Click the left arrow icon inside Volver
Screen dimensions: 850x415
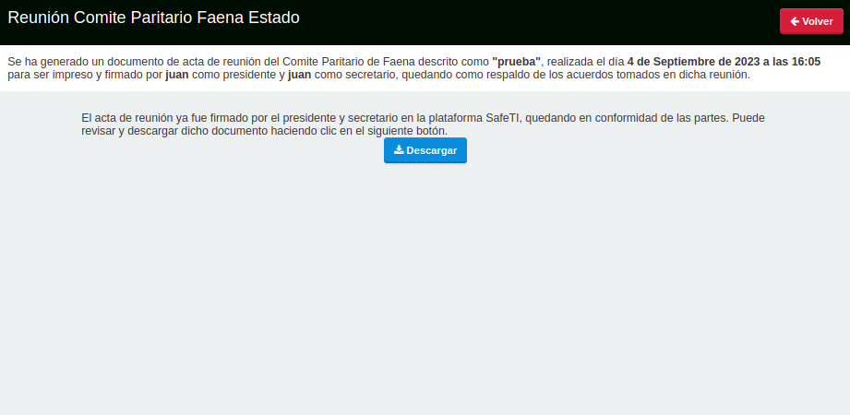pyautogui.click(x=795, y=21)
